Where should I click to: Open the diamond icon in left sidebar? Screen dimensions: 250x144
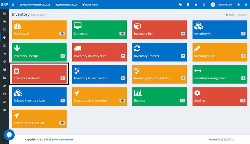[x=5, y=62]
